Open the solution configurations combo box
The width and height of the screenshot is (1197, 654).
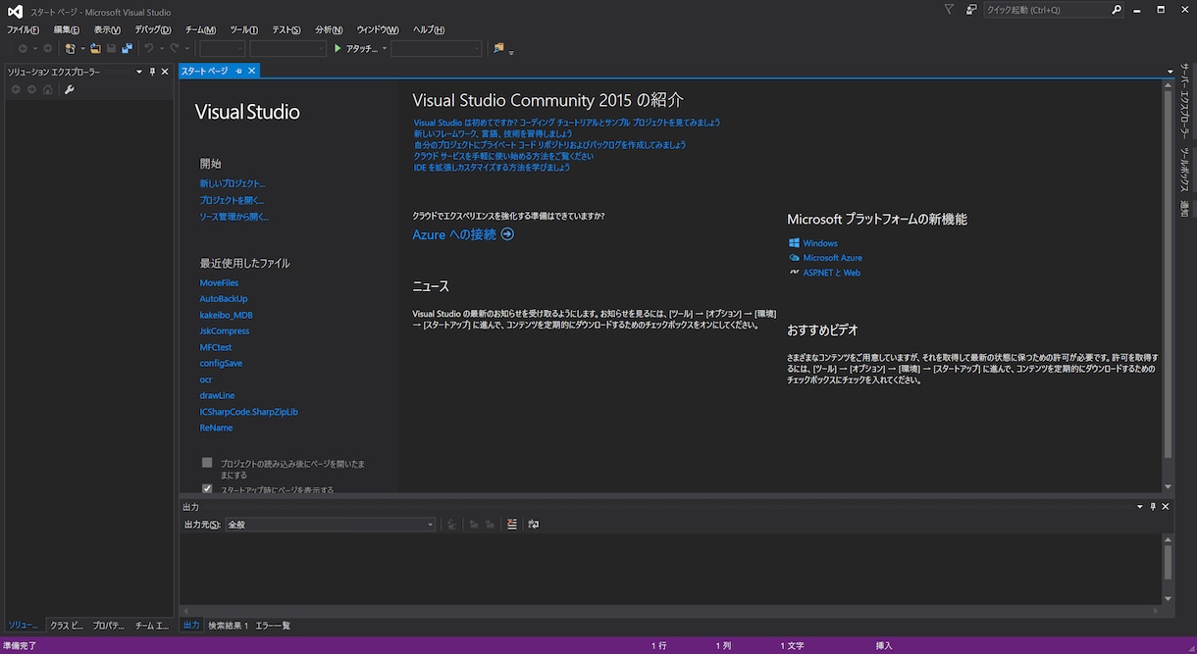[223, 48]
